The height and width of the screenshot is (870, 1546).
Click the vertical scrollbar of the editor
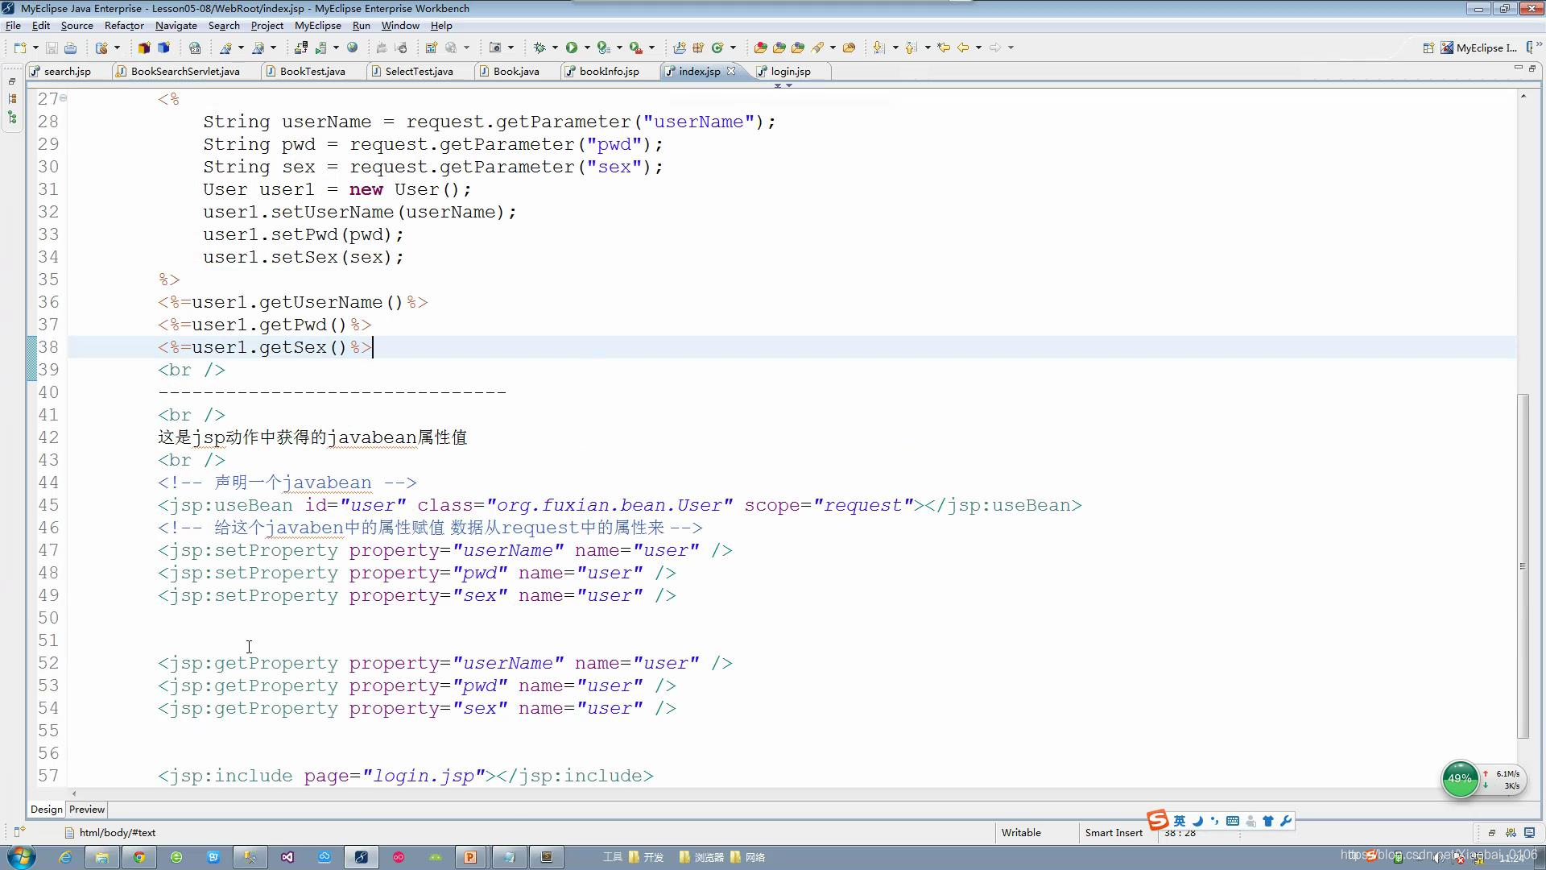click(1523, 565)
